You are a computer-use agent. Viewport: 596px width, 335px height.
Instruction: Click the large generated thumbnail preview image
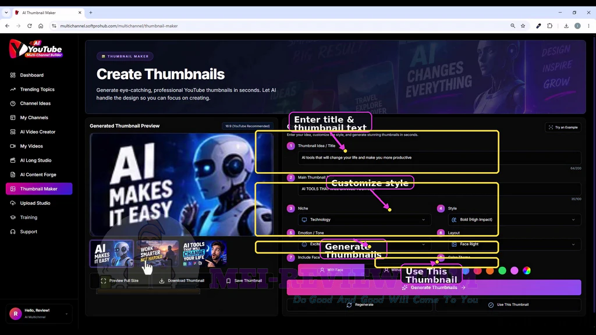[182, 184]
